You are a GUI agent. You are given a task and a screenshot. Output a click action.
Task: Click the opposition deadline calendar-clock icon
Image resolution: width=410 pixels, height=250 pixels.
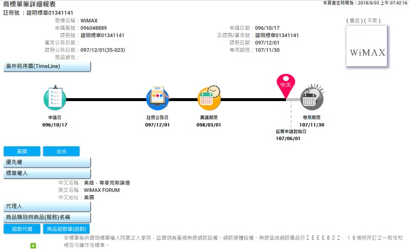(209, 99)
